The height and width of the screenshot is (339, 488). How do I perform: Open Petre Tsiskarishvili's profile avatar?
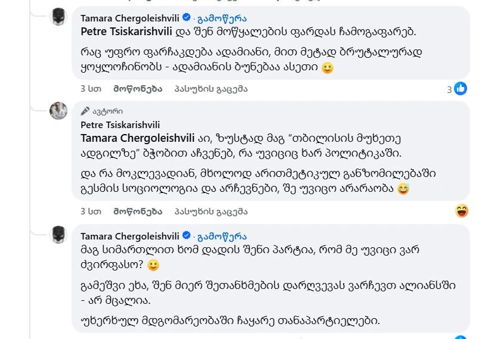click(x=58, y=110)
